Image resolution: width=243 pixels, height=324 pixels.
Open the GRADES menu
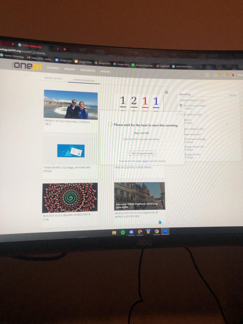(105, 71)
